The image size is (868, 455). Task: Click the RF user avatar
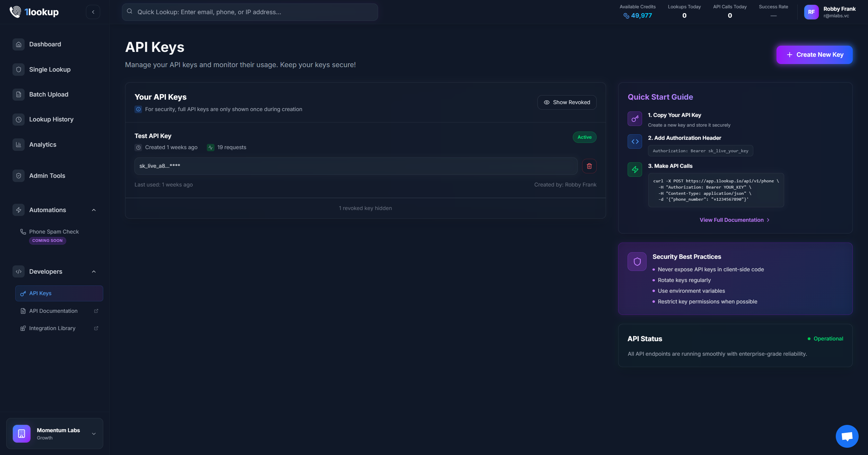tap(811, 12)
